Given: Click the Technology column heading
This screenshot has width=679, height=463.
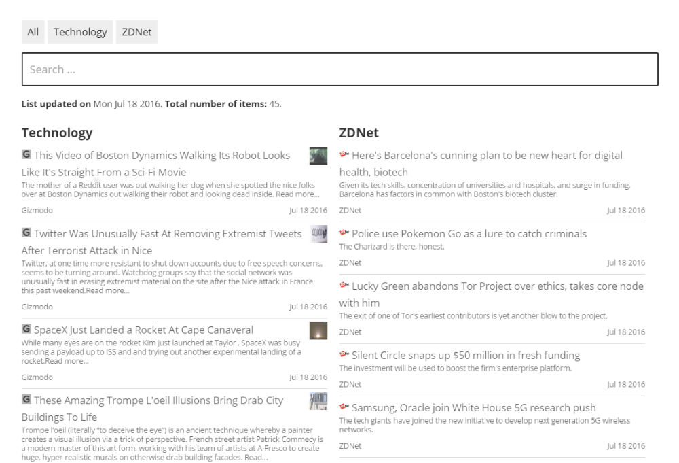Looking at the screenshot, I should tap(57, 133).
